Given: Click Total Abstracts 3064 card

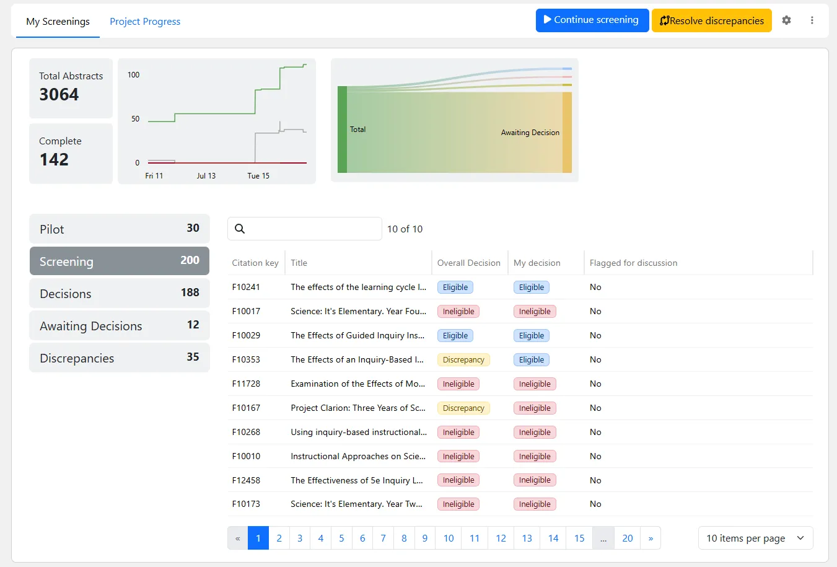Looking at the screenshot, I should coord(71,88).
